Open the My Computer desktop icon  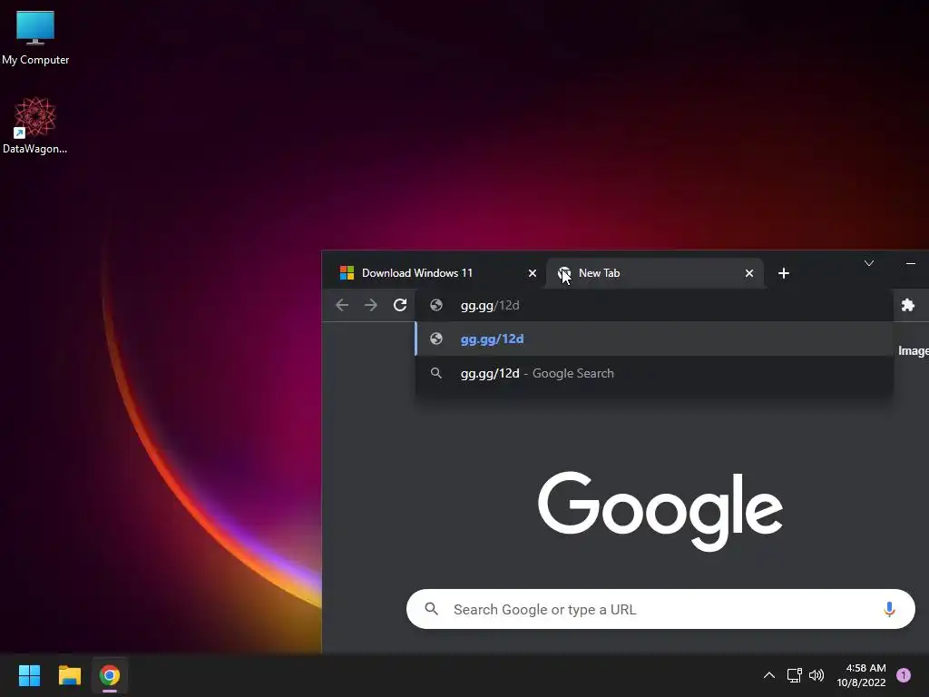[35, 38]
